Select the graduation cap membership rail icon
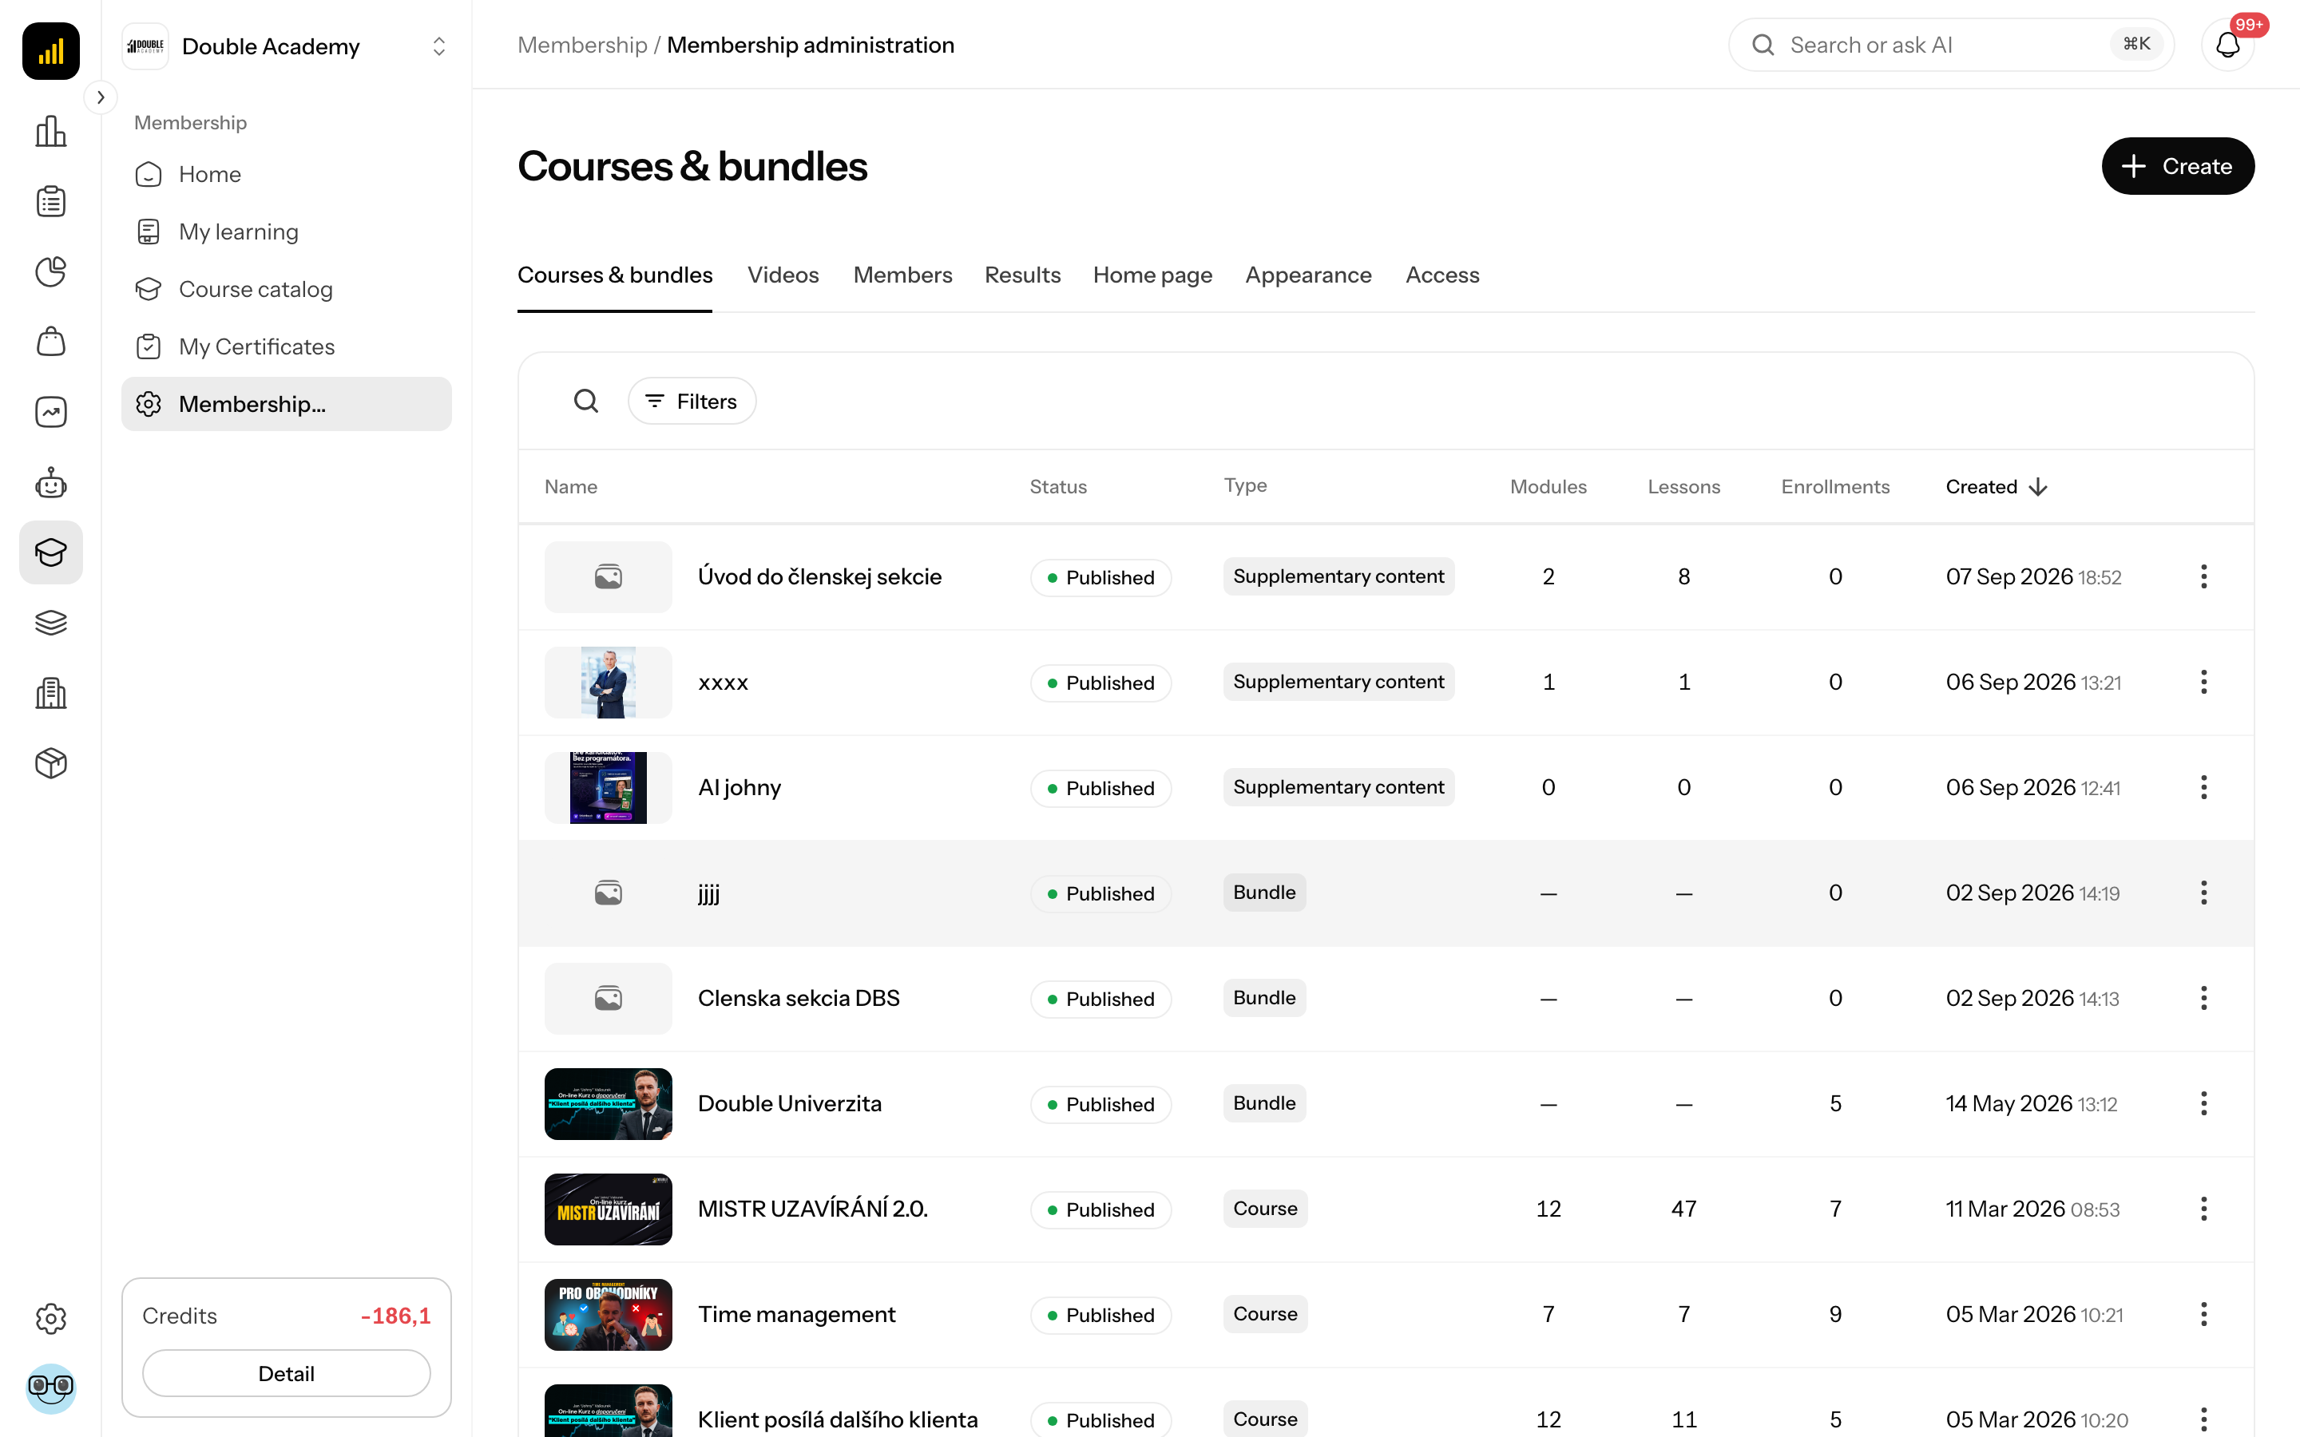This screenshot has height=1437, width=2300. click(x=50, y=552)
